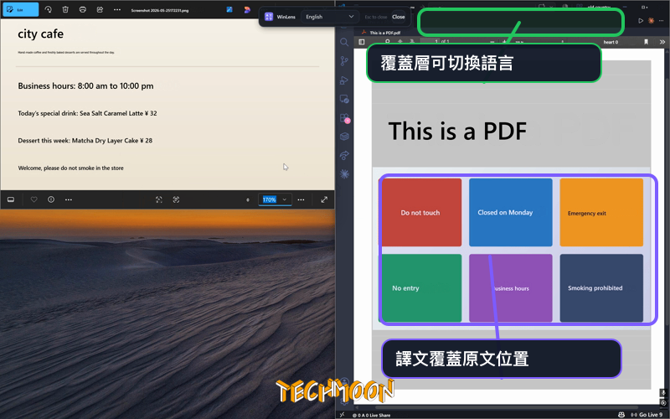670x419 pixels.
Task: Favorite the image with the heart icon
Action: (x=33, y=199)
